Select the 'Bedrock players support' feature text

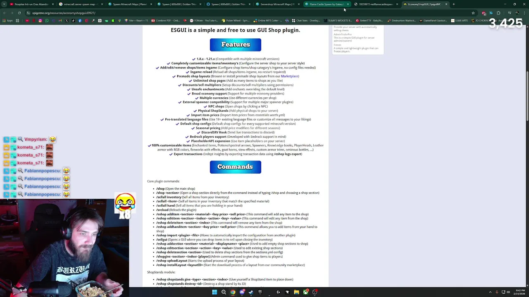208,137
